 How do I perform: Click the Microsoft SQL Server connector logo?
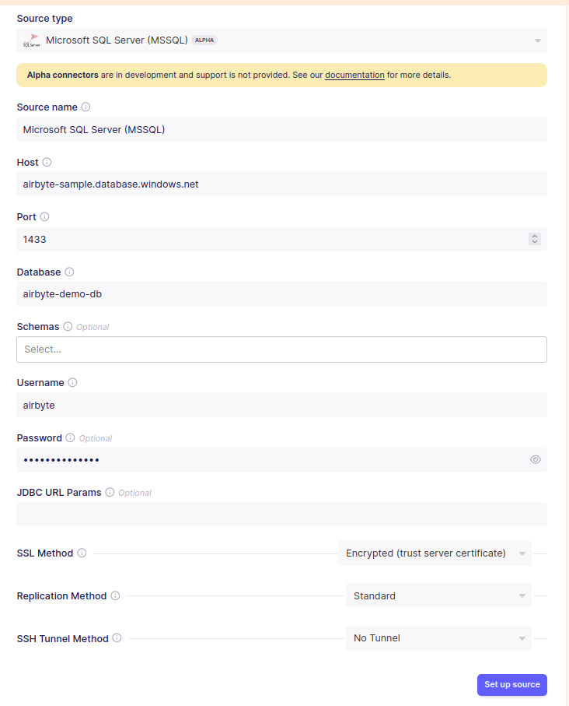(31, 40)
